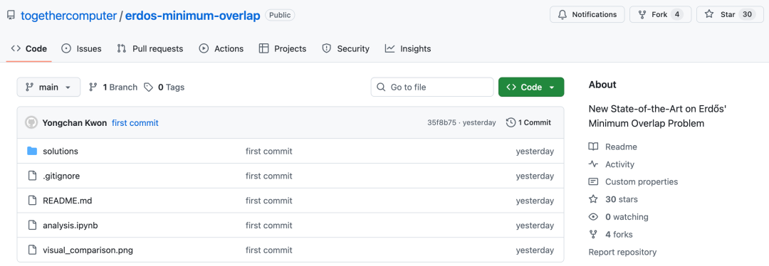The image size is (769, 266).
Task: Click the search icon in Go to file
Action: [381, 87]
